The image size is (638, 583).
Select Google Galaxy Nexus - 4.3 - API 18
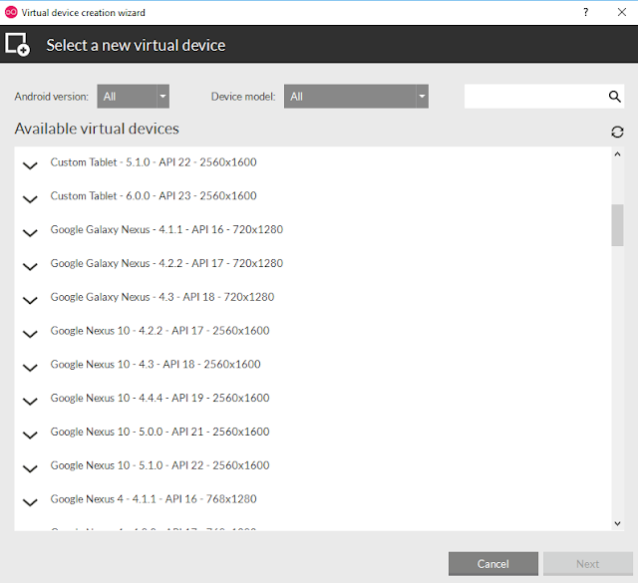161,297
